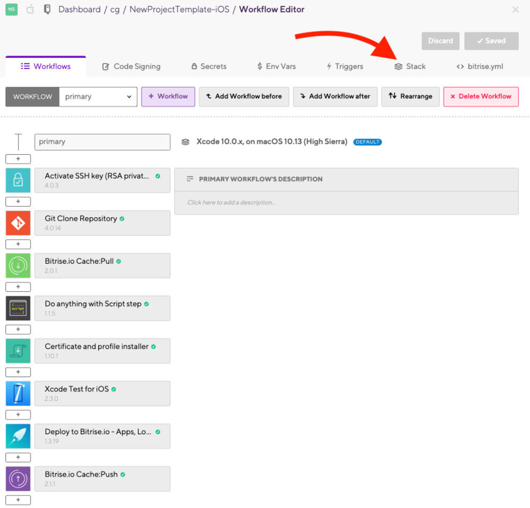Open the Secrets tab

point(209,67)
